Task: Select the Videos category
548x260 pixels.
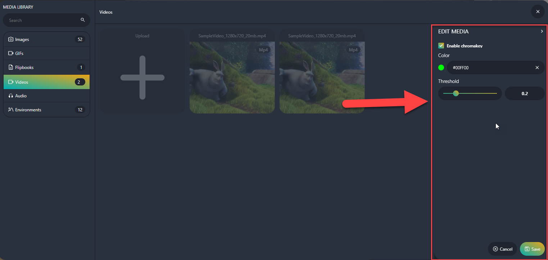Action: point(46,82)
